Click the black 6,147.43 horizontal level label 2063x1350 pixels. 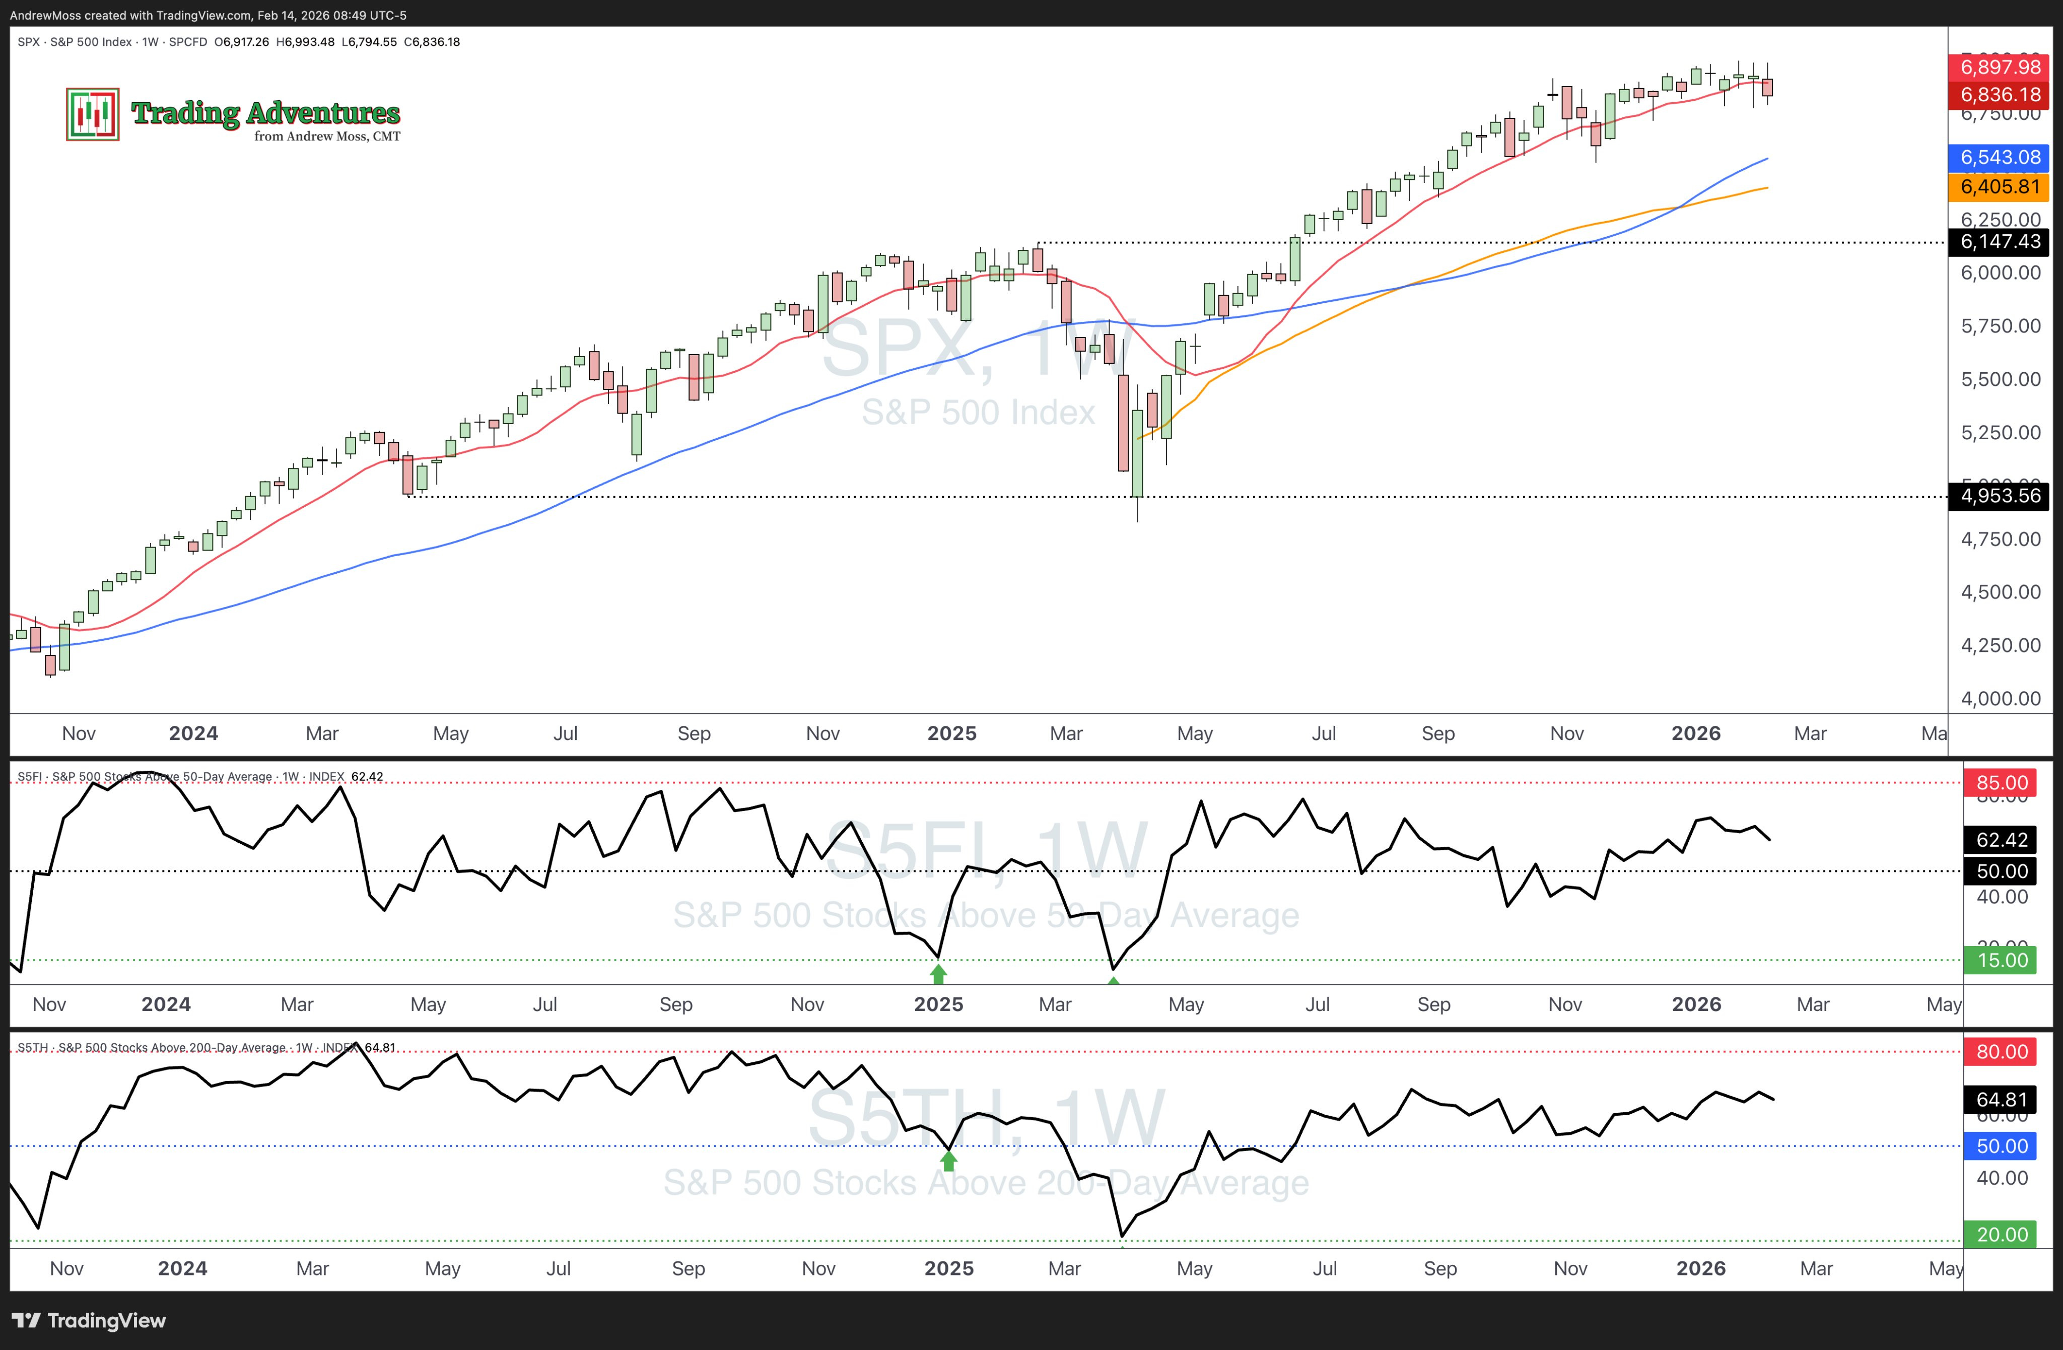(2000, 242)
